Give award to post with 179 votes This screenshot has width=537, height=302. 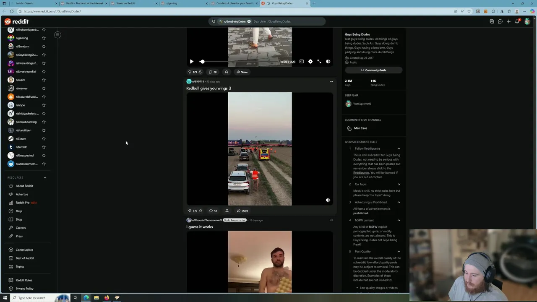pos(227,72)
